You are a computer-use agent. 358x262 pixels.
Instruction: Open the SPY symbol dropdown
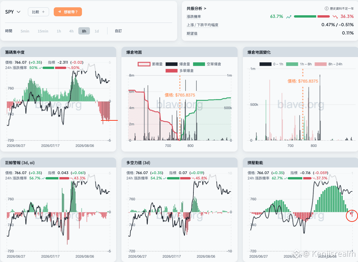click(13, 12)
